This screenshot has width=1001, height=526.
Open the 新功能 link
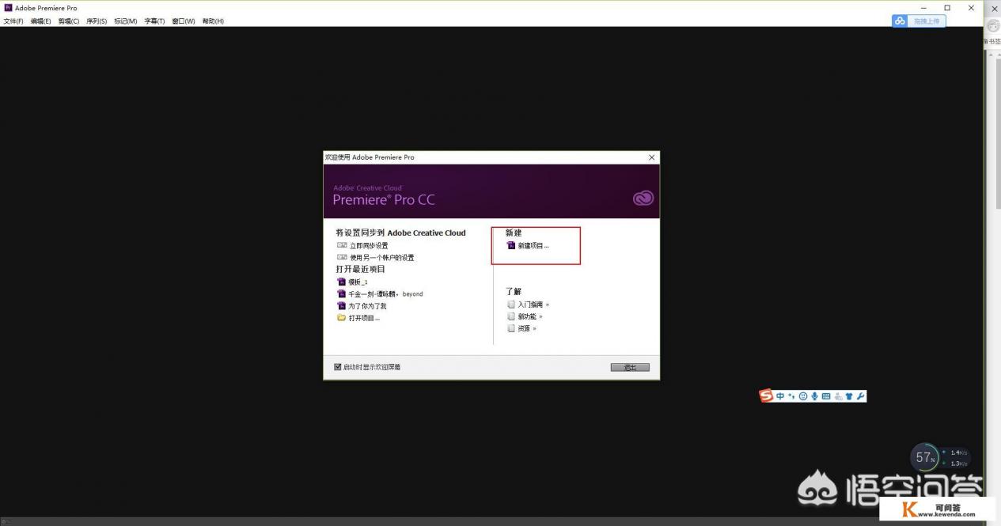coord(530,316)
